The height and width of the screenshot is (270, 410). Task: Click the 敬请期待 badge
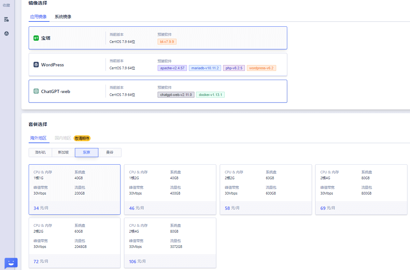[82, 138]
